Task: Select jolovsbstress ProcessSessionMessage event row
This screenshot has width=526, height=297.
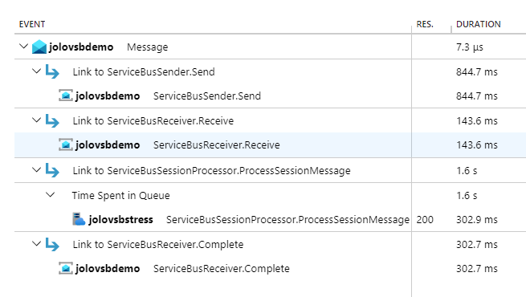Action: tap(270, 220)
